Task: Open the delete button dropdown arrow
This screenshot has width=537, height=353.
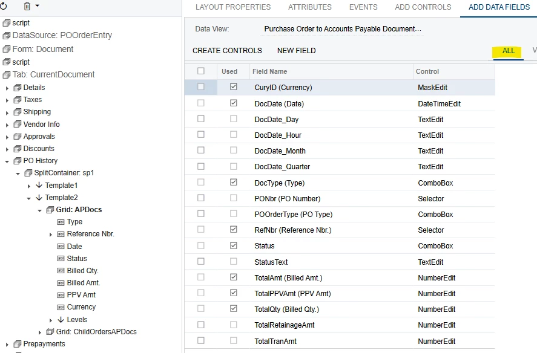Action: pos(36,5)
